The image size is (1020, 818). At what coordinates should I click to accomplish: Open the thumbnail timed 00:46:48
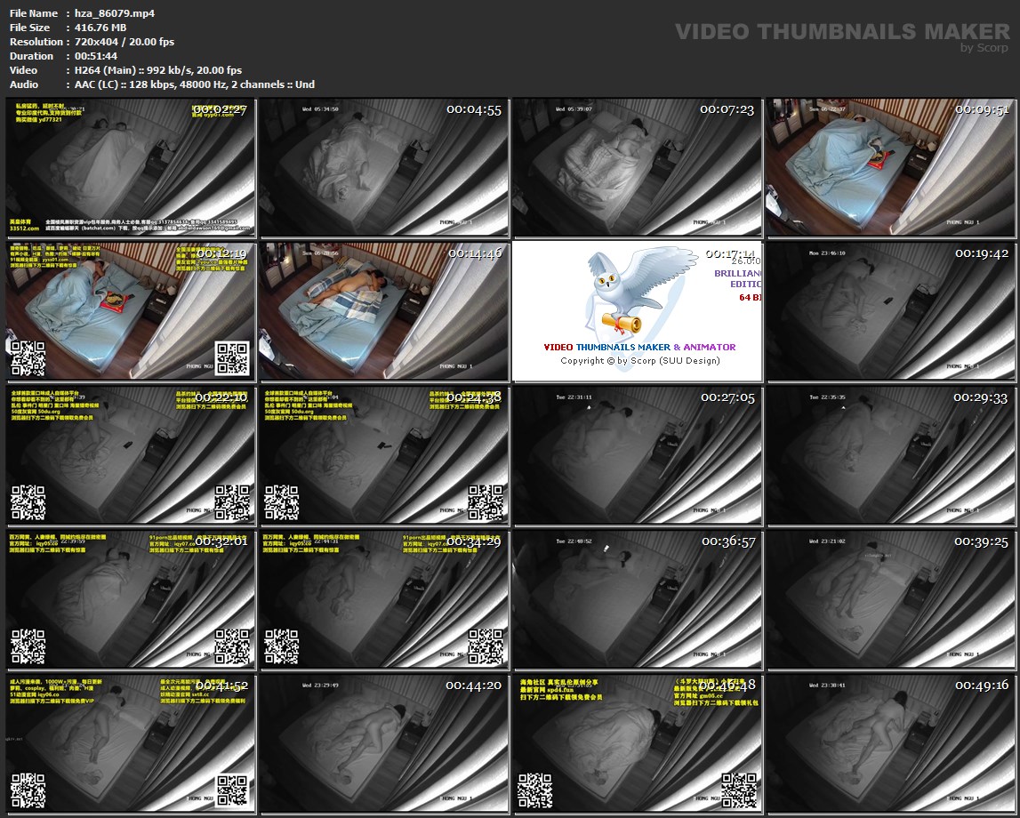(638, 744)
